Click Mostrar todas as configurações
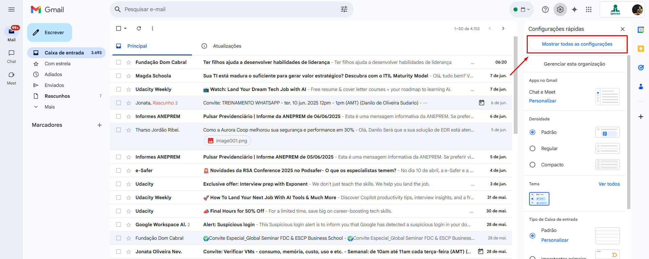 click(x=577, y=44)
